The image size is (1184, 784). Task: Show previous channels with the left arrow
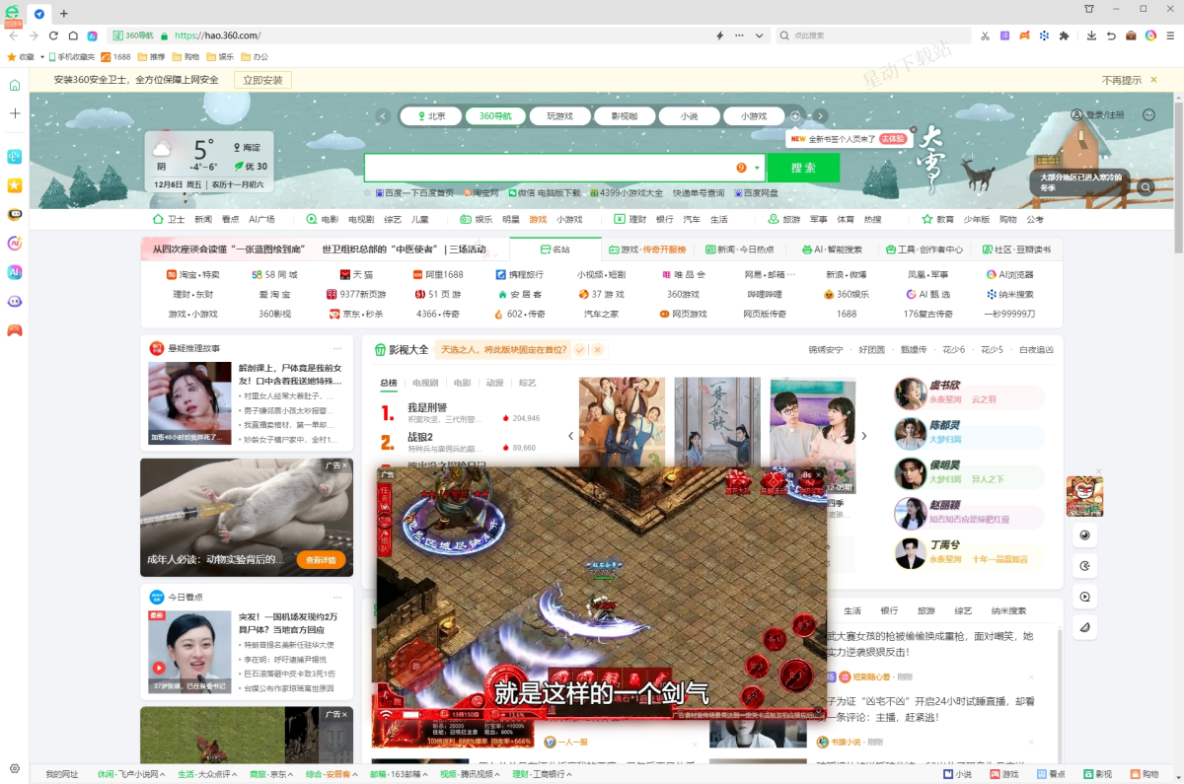pyautogui.click(x=384, y=116)
